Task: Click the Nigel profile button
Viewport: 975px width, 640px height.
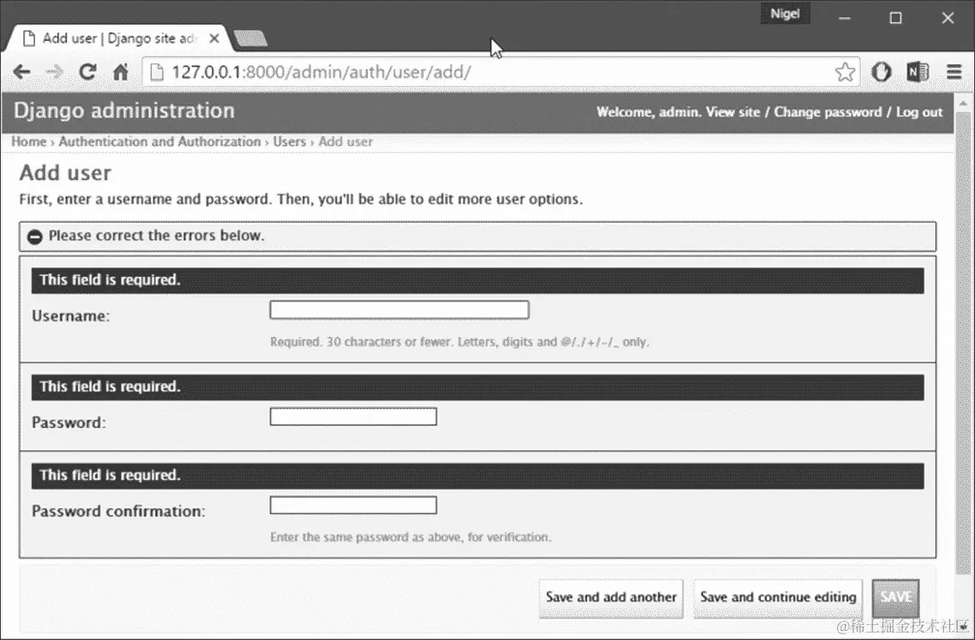Action: point(786,13)
